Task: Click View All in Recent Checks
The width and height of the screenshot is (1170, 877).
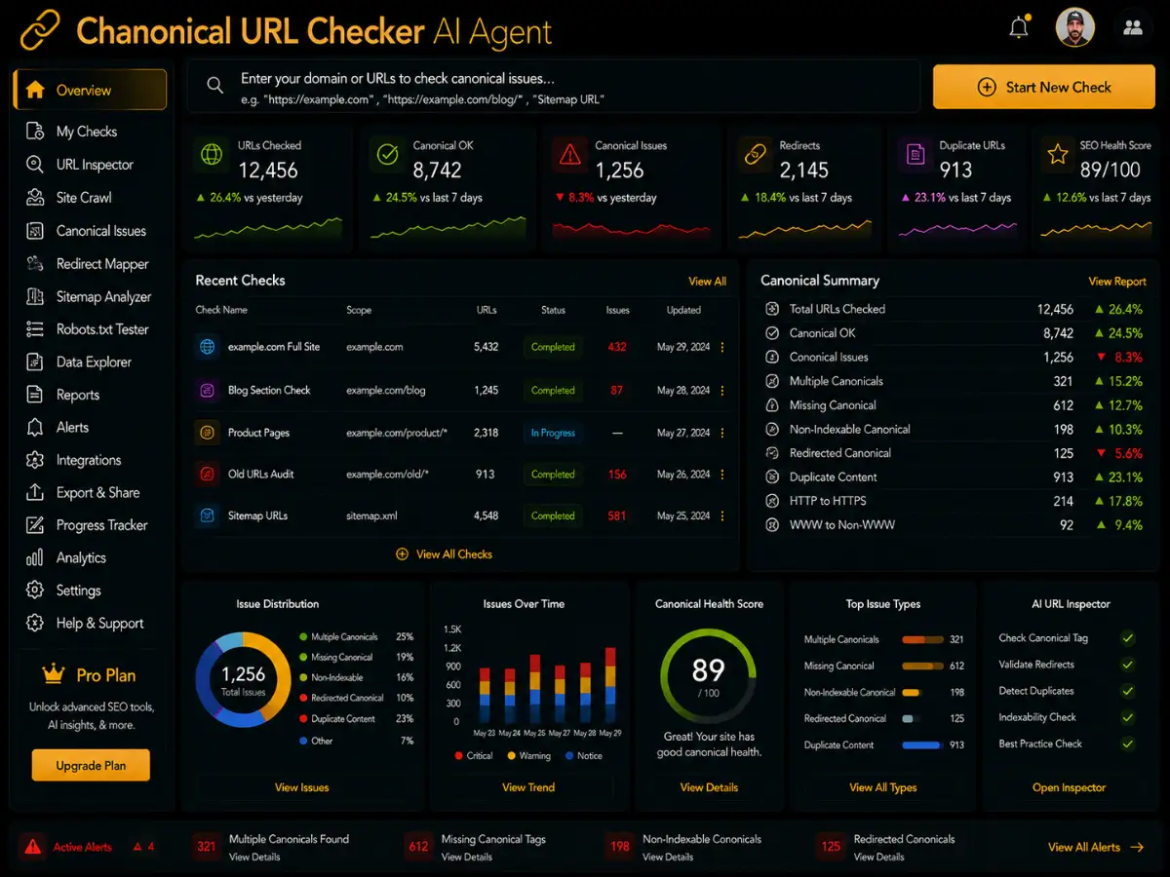Action: [707, 282]
